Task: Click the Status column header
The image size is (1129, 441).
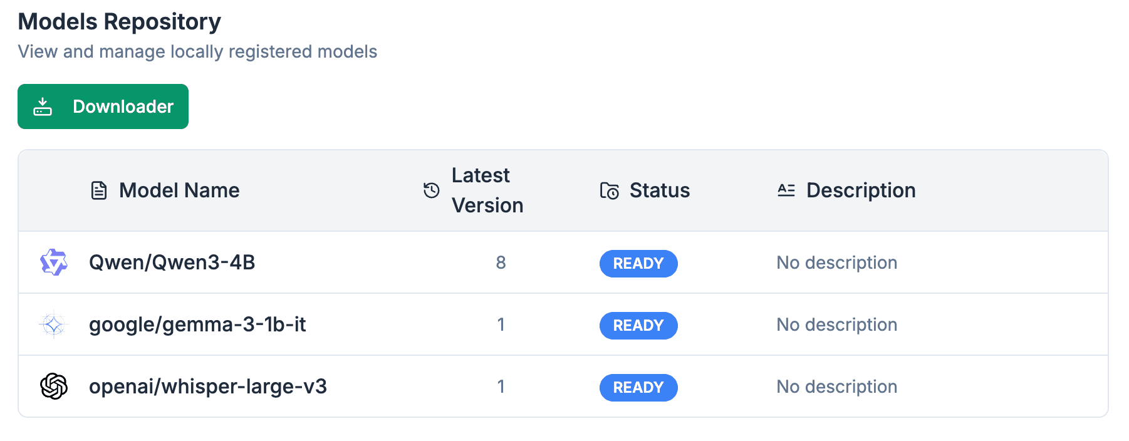Action: [659, 190]
